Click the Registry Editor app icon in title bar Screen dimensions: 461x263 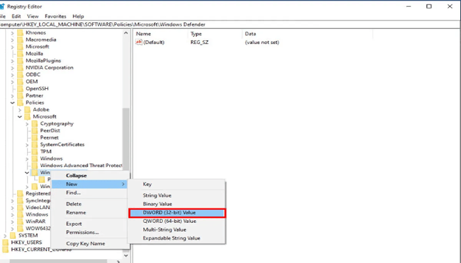(x=3, y=6)
